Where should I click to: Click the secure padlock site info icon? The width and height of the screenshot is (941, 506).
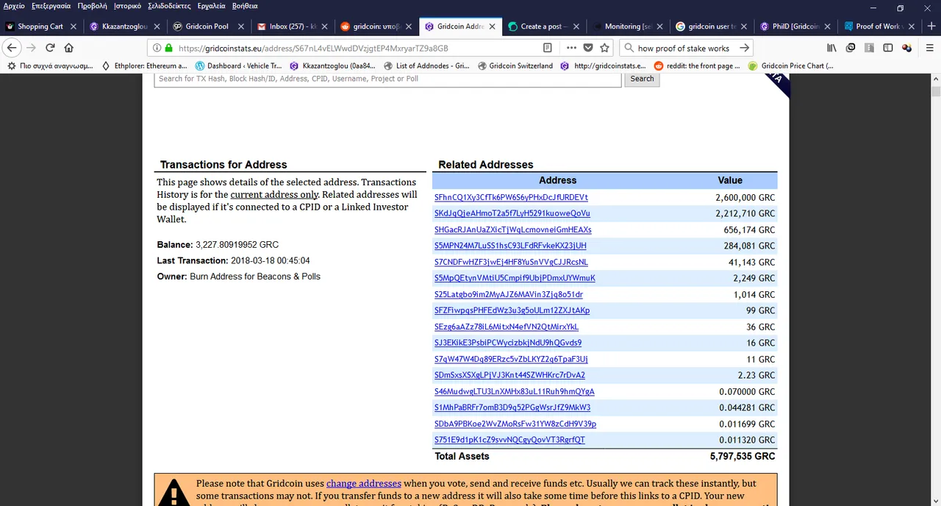click(x=168, y=48)
